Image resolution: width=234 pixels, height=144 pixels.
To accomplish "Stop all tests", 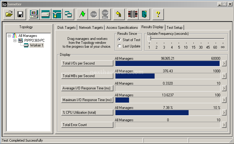I will (x=105, y=14).
